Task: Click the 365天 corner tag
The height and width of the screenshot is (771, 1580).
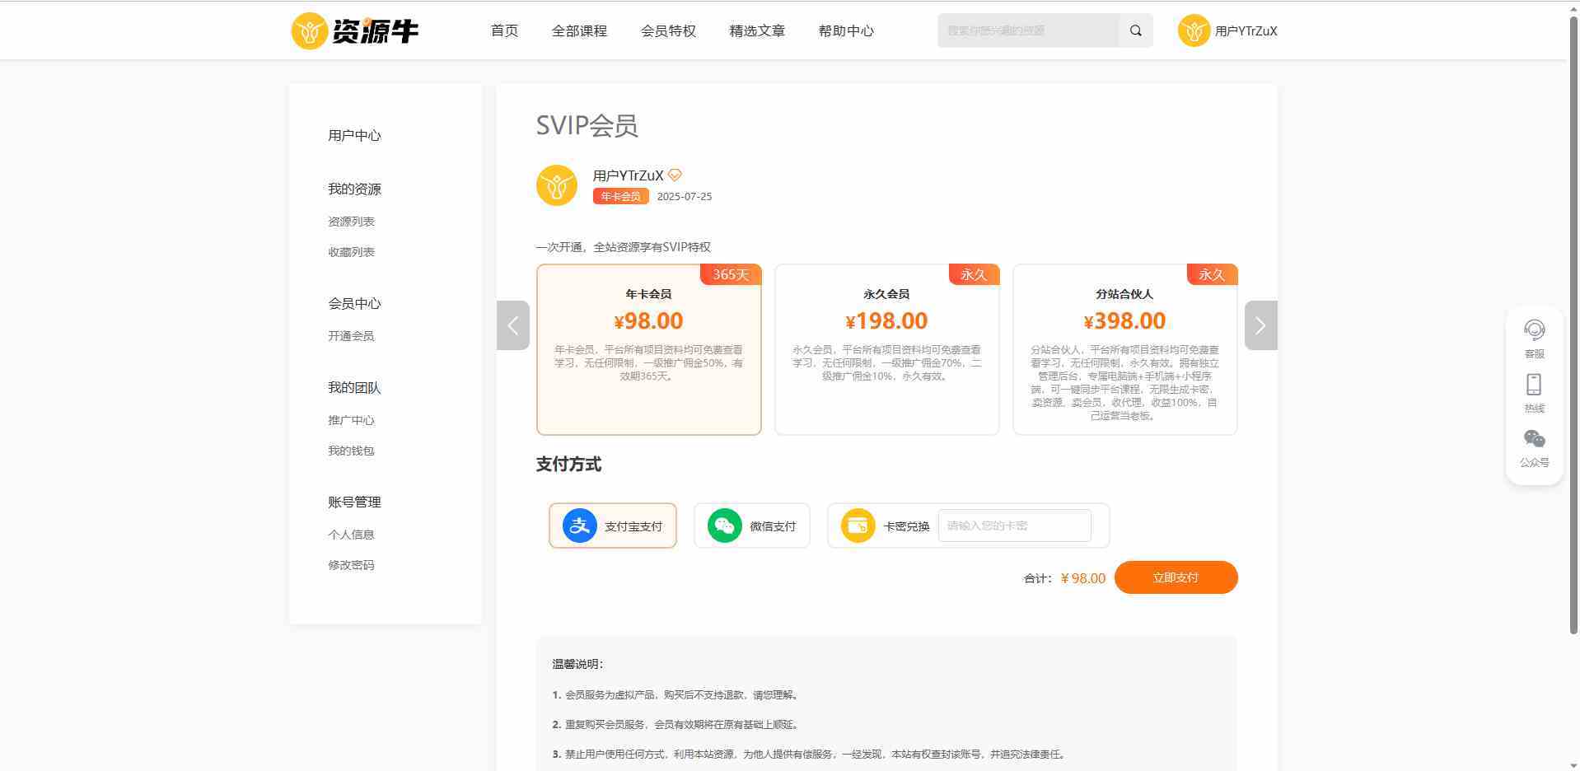Action: click(731, 274)
